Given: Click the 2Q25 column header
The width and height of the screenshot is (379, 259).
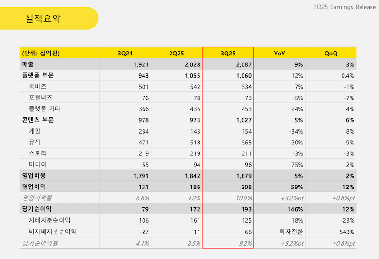Looking at the screenshot, I should [x=177, y=53].
